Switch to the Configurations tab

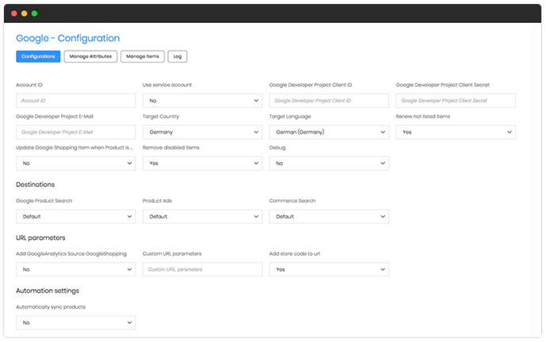click(x=38, y=56)
